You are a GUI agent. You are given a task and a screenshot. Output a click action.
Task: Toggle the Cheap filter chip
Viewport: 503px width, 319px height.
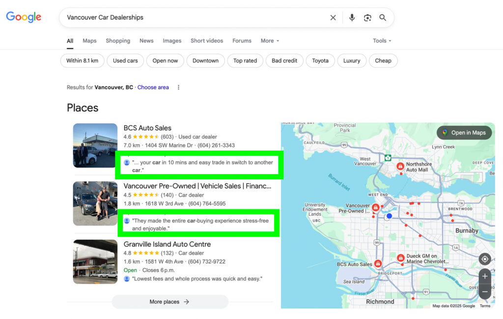click(x=383, y=61)
